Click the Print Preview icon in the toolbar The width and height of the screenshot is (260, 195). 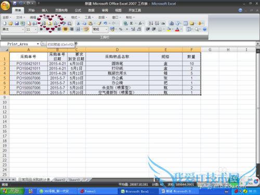(x=49, y=23)
